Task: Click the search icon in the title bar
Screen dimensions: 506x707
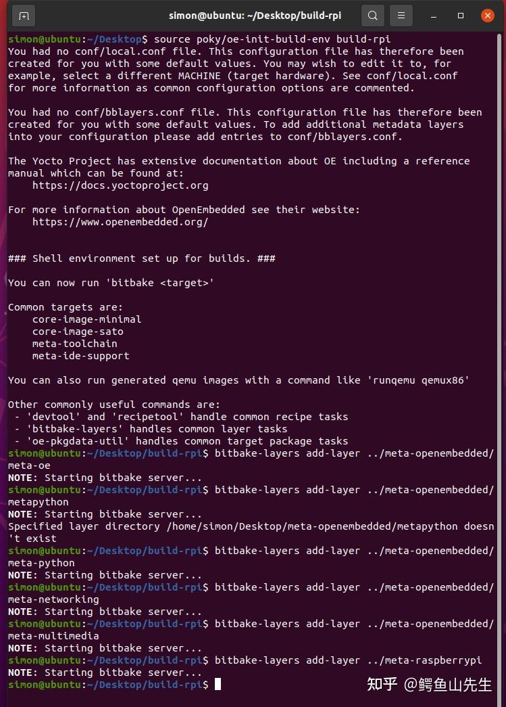Action: (372, 15)
